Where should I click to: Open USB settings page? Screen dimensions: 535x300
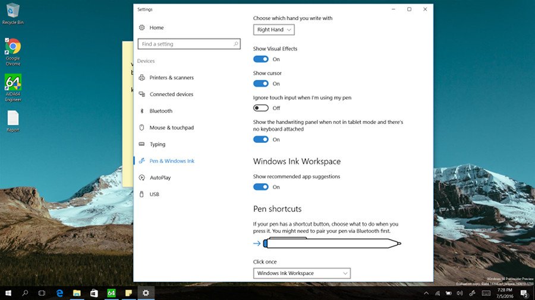pyautogui.click(x=154, y=194)
